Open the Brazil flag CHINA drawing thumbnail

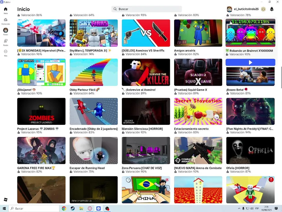click(146, 190)
